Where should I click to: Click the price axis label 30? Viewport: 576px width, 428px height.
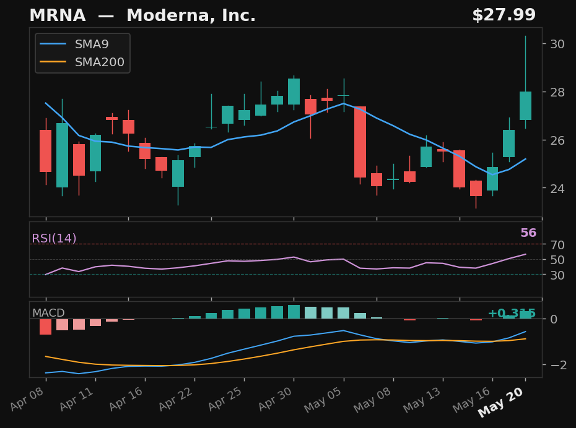557,44
